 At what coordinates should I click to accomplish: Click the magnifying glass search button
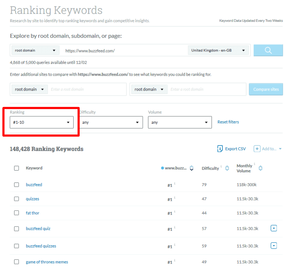coord(268,50)
